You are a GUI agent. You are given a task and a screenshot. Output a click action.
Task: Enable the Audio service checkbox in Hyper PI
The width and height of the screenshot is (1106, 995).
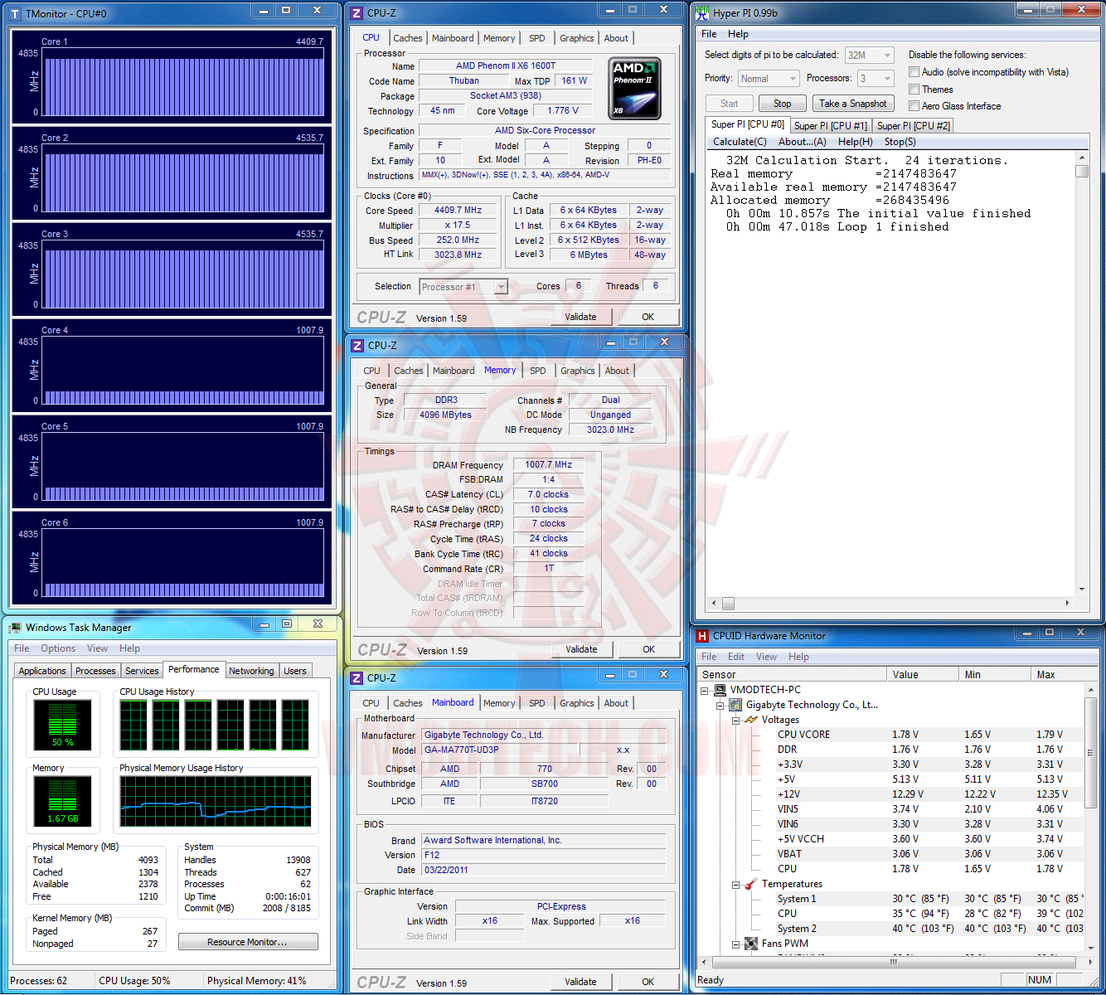pos(914,72)
